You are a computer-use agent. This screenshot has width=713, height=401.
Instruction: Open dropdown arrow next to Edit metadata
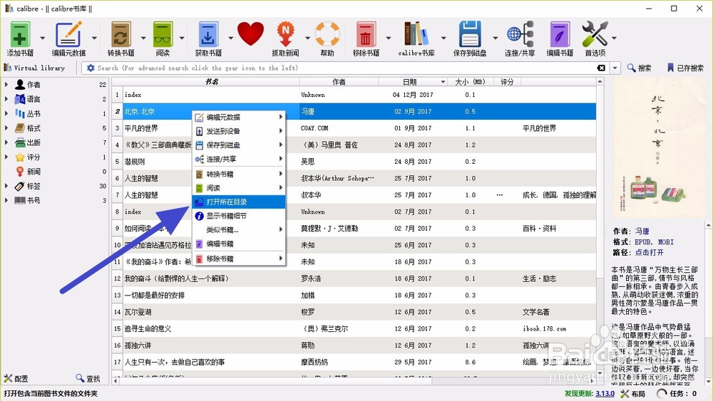(x=94, y=38)
